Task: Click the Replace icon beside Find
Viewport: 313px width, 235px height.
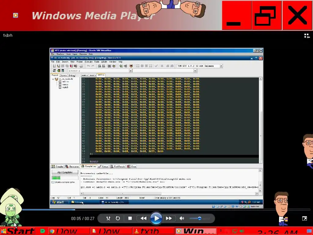Action: point(104,66)
